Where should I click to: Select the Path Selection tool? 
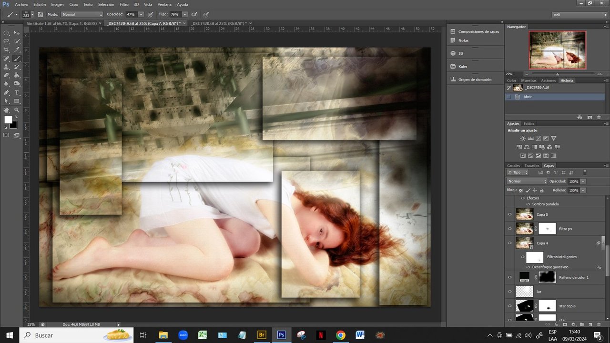tap(7, 101)
